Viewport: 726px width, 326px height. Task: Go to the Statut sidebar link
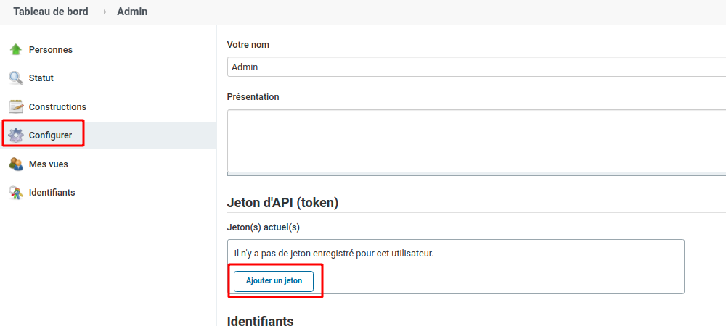click(x=41, y=78)
